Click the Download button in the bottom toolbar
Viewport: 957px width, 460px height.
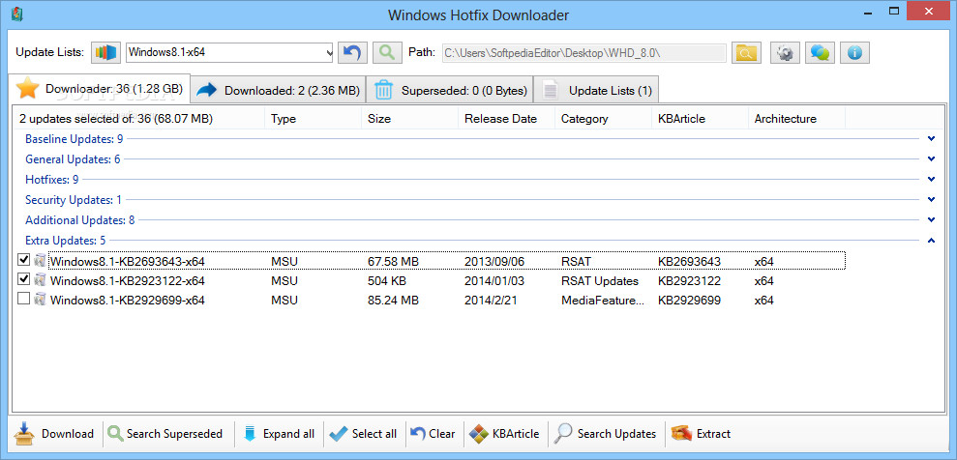54,434
